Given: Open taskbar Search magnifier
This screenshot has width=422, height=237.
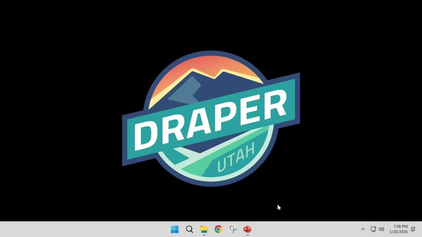Looking at the screenshot, I should click(189, 229).
